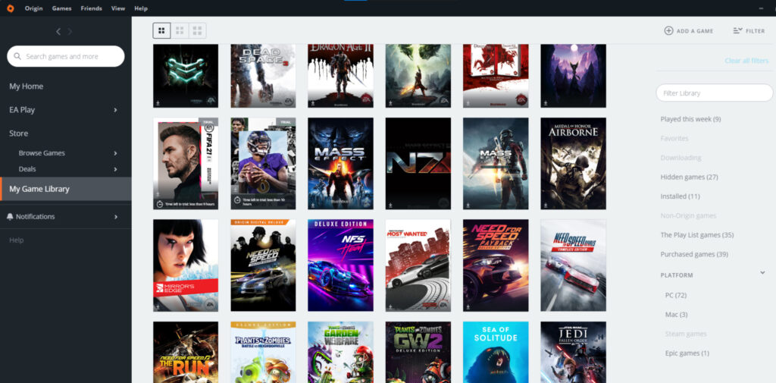
Task: Go to My Home
Action: pyautogui.click(x=27, y=86)
